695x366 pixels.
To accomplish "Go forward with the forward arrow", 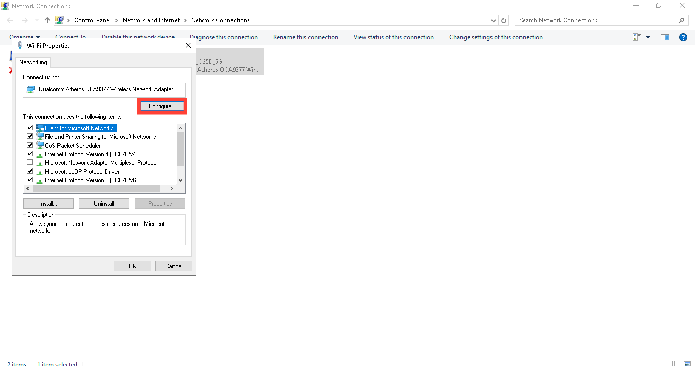I will [24, 20].
